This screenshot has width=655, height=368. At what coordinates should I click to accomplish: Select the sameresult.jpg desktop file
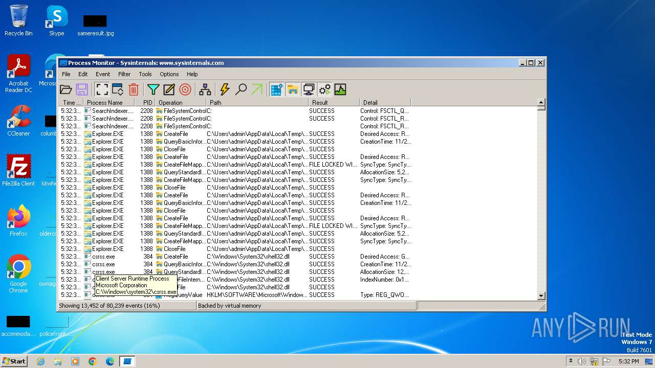point(95,26)
